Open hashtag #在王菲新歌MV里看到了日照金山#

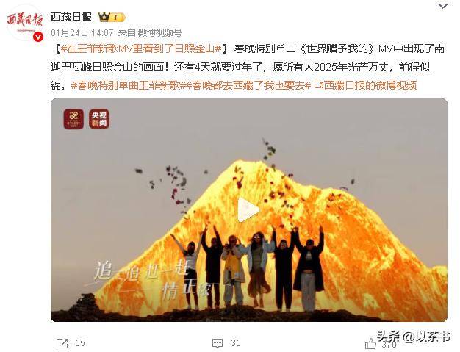141,49
